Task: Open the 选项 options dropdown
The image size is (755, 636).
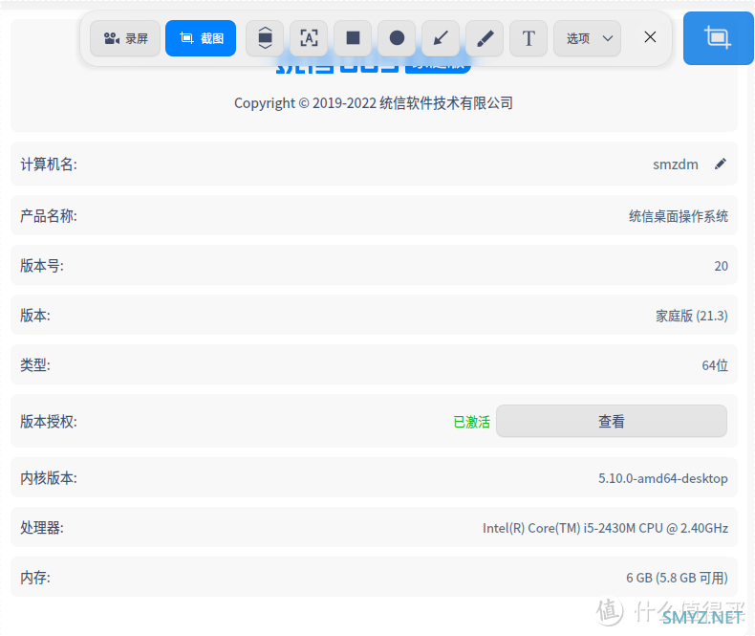Action: [x=587, y=38]
